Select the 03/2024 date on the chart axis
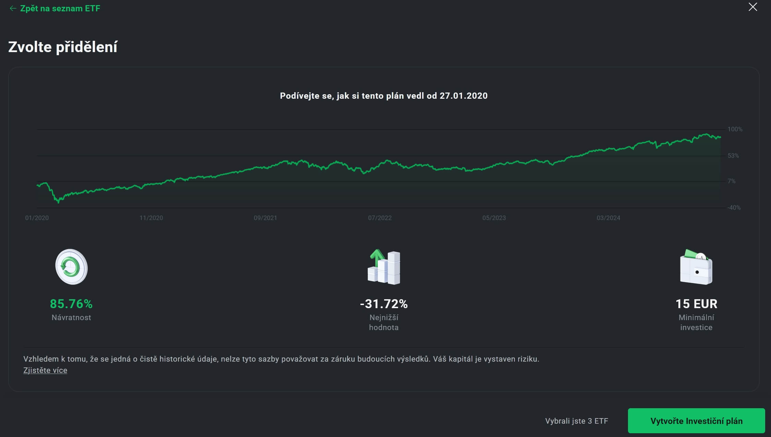The image size is (771, 437). [608, 218]
